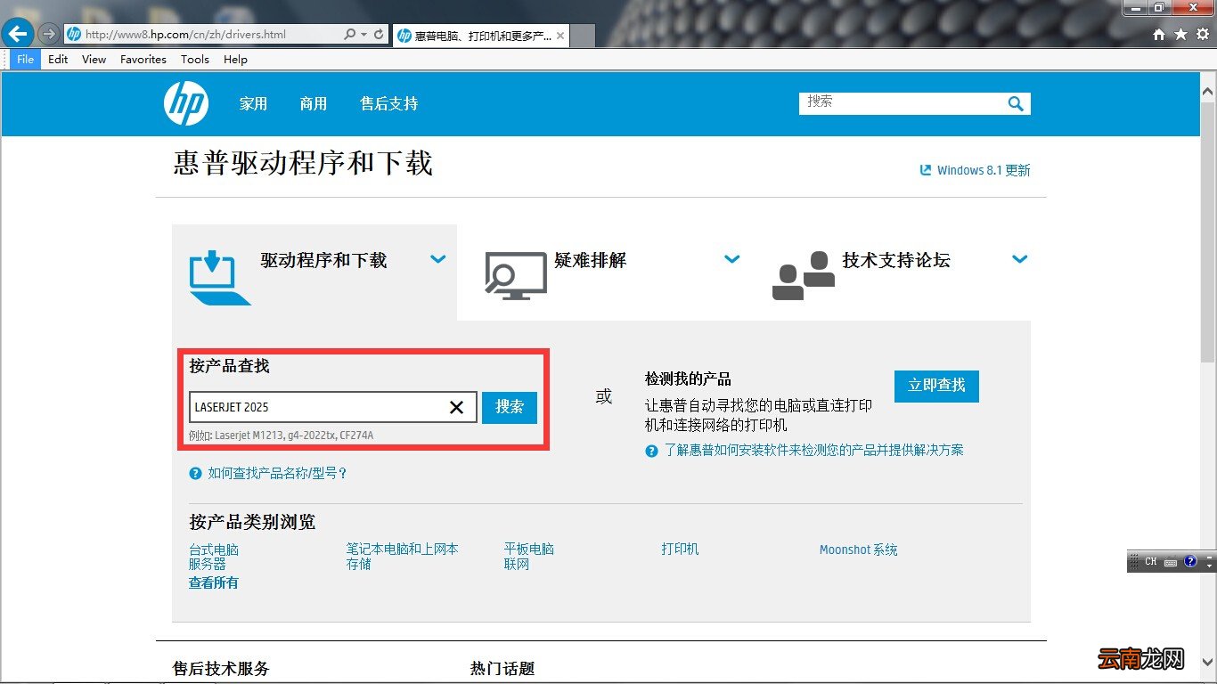Open the Edit menu
The width and height of the screenshot is (1217, 684).
coord(58,60)
